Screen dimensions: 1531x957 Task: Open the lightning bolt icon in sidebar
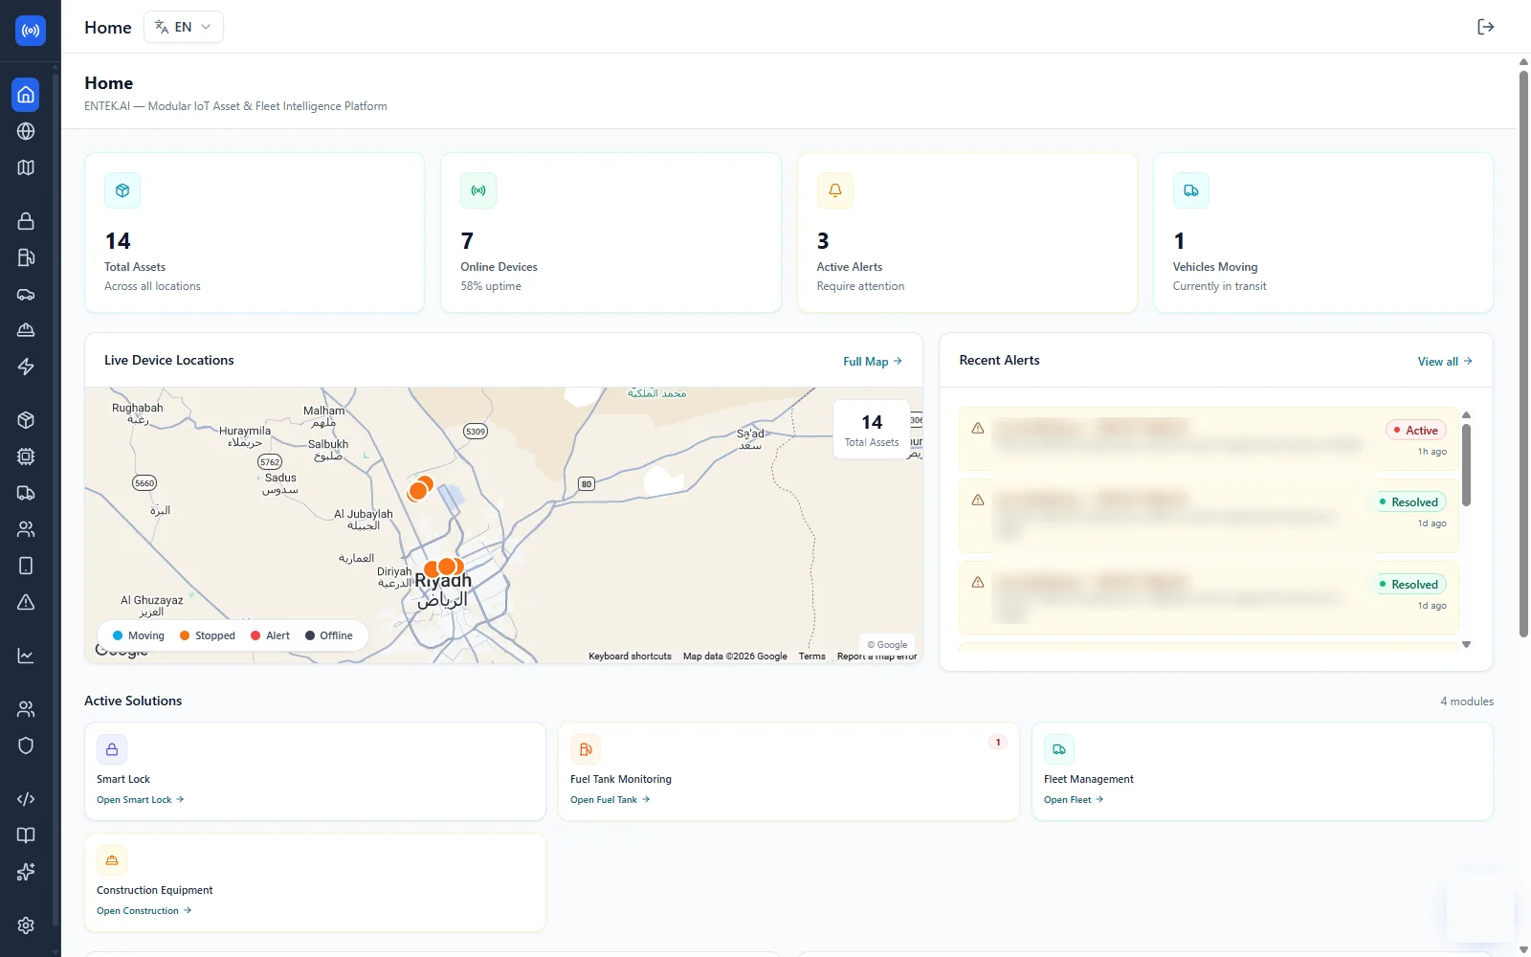[x=26, y=367]
